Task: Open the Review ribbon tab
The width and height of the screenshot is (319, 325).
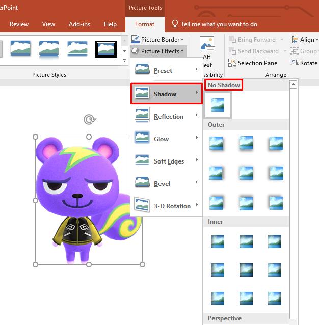Action: tap(19, 24)
